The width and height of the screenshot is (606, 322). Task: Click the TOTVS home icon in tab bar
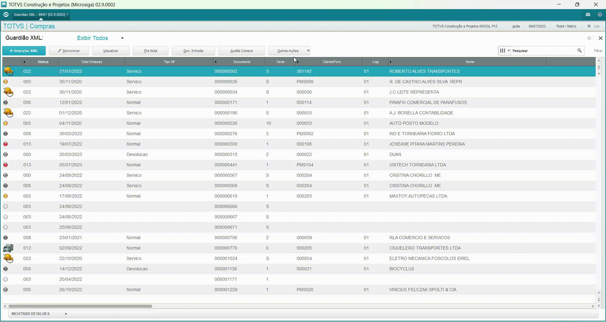coord(6,14)
